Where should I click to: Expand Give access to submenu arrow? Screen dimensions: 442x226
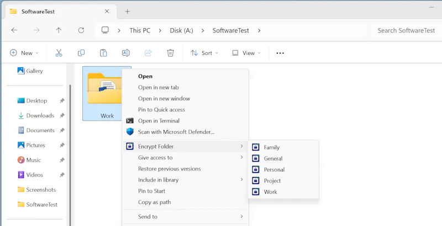tap(241, 157)
